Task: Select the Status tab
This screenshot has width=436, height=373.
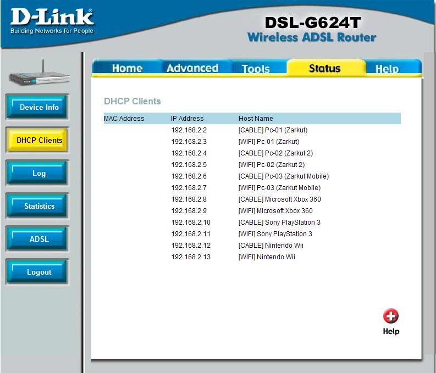Action: [324, 68]
